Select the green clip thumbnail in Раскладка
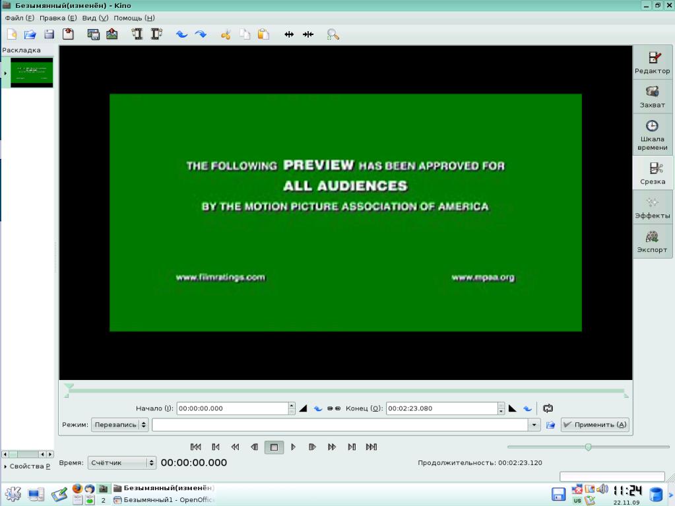 tap(32, 73)
